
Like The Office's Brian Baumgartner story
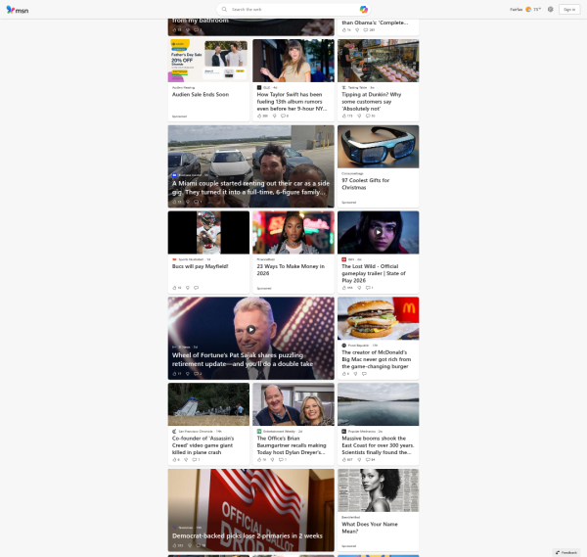[x=259, y=460]
